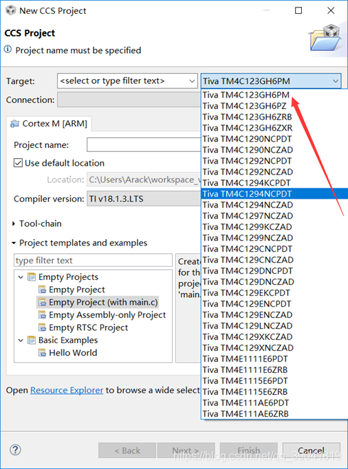This screenshot has width=348, height=469.
Task: Focus the templates type filter text box
Action: pyautogui.click(x=93, y=260)
